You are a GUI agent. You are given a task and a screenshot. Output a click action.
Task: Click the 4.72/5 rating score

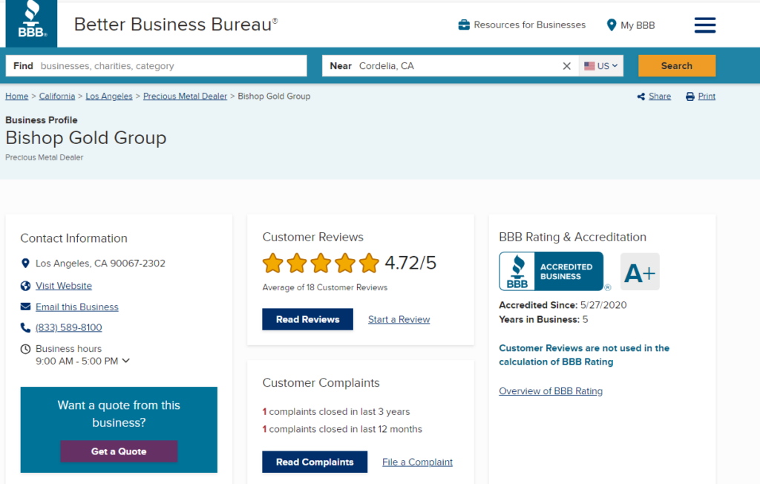410,263
